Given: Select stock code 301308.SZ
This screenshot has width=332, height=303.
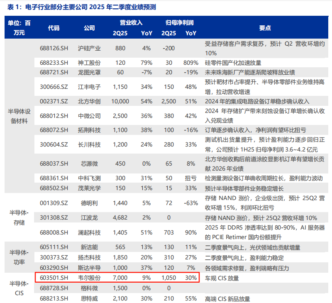Looking at the screenshot, I should click(x=54, y=217).
